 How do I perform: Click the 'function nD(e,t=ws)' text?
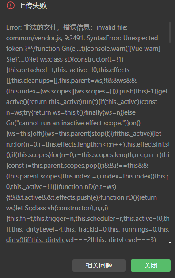click(87, 187)
